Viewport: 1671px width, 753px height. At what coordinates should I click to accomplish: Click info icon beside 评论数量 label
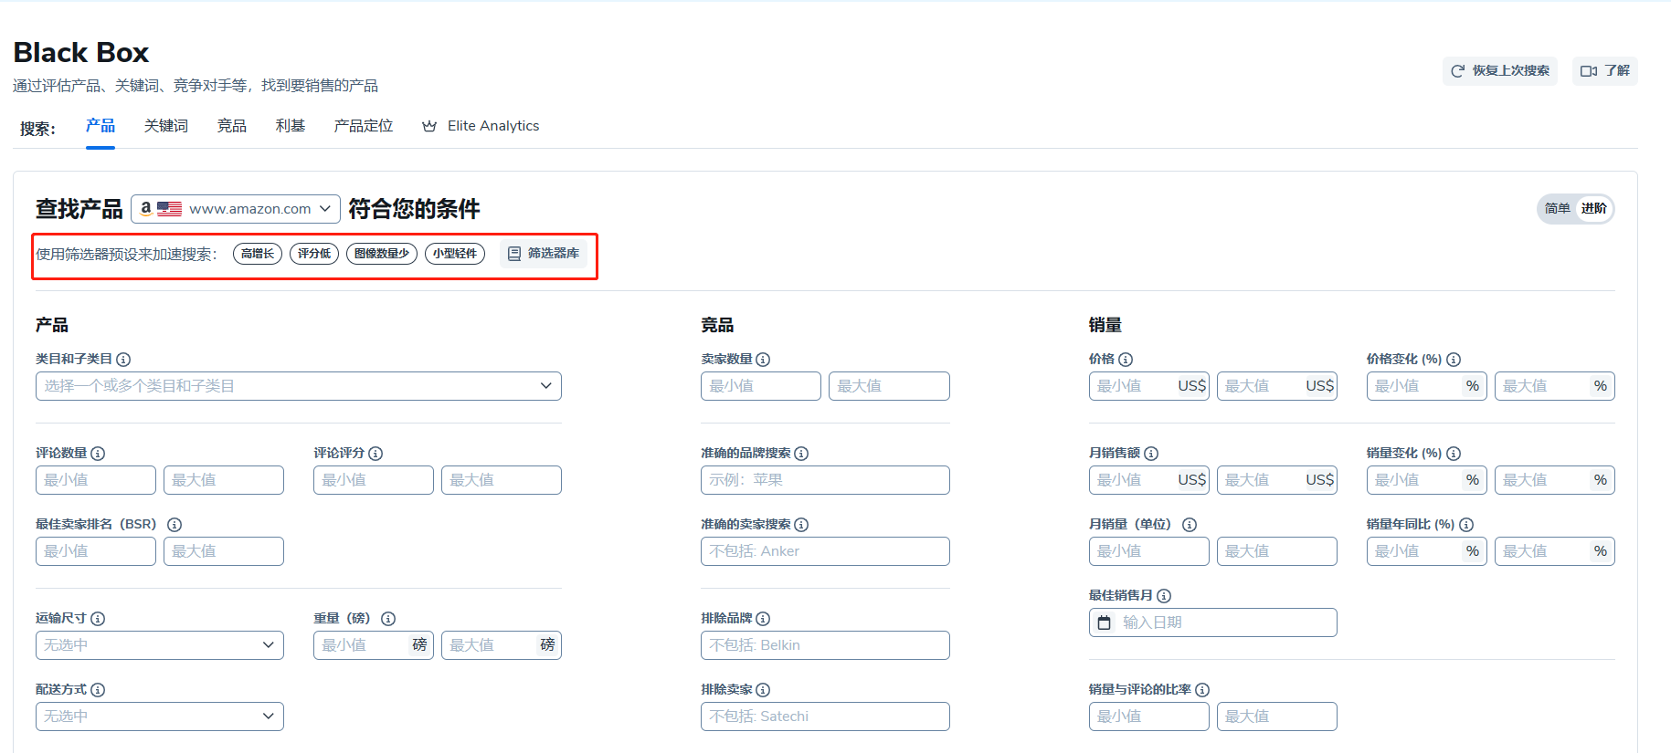click(98, 454)
